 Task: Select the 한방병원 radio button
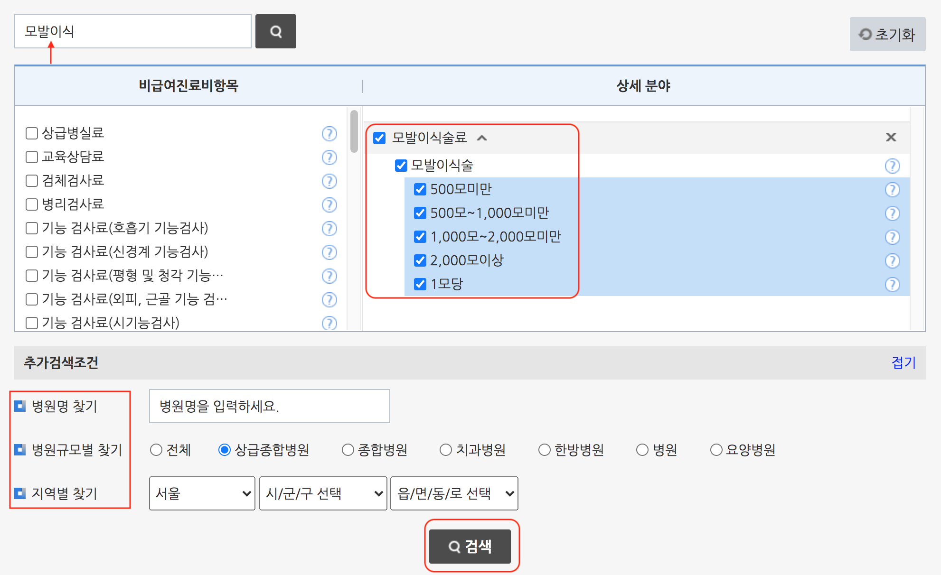click(x=545, y=449)
